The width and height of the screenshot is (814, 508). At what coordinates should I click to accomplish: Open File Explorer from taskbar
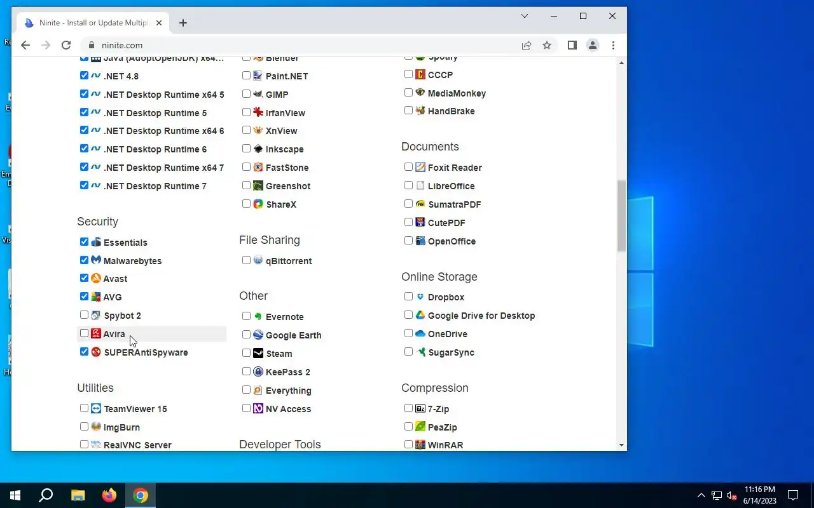click(x=78, y=495)
